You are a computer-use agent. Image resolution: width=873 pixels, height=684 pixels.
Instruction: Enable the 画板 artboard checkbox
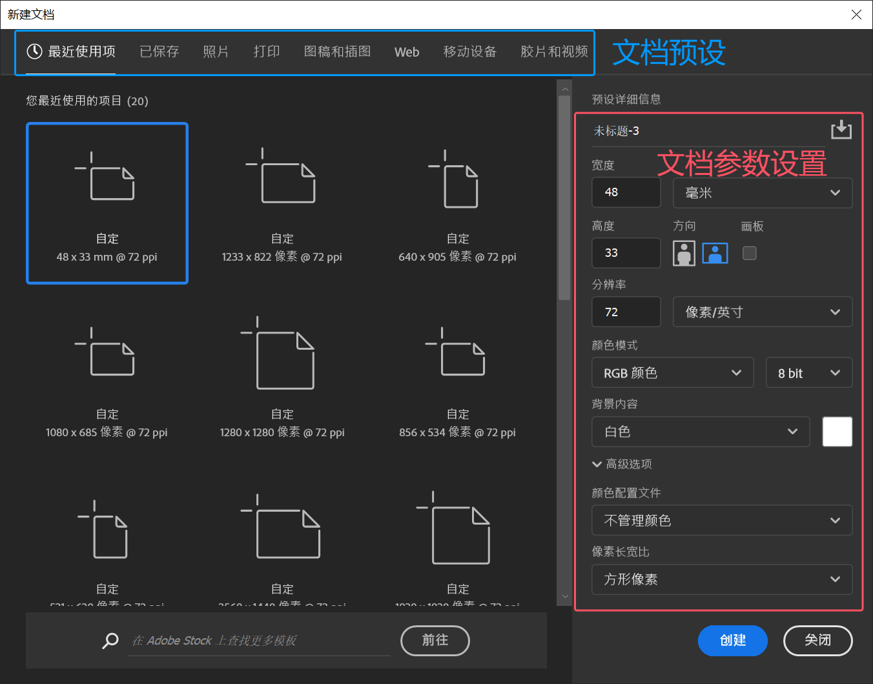coord(750,253)
